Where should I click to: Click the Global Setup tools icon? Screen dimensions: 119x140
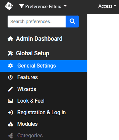10,53
